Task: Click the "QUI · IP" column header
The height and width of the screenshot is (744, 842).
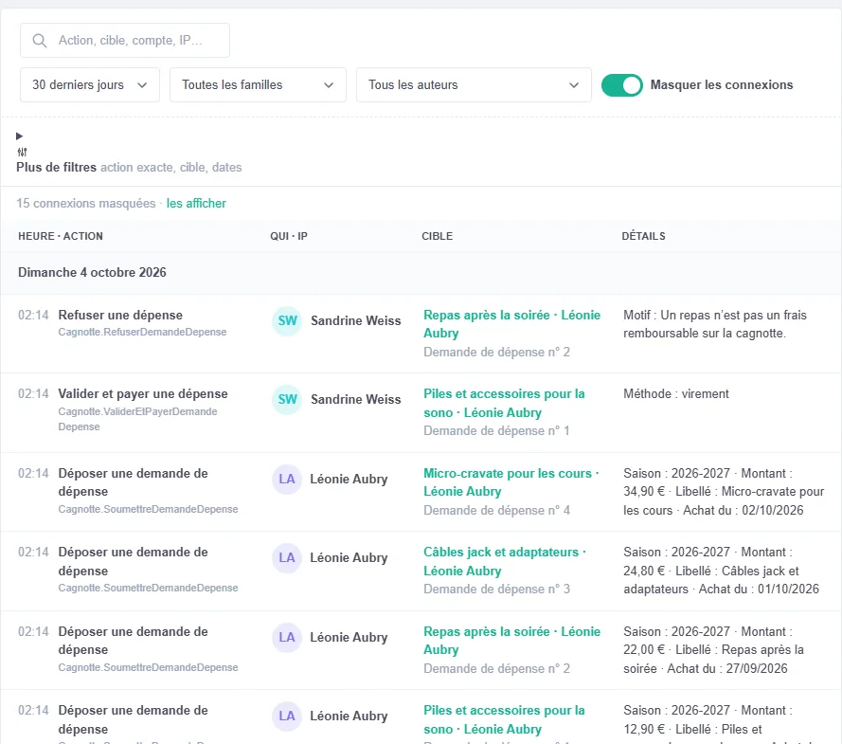Action: coord(289,236)
